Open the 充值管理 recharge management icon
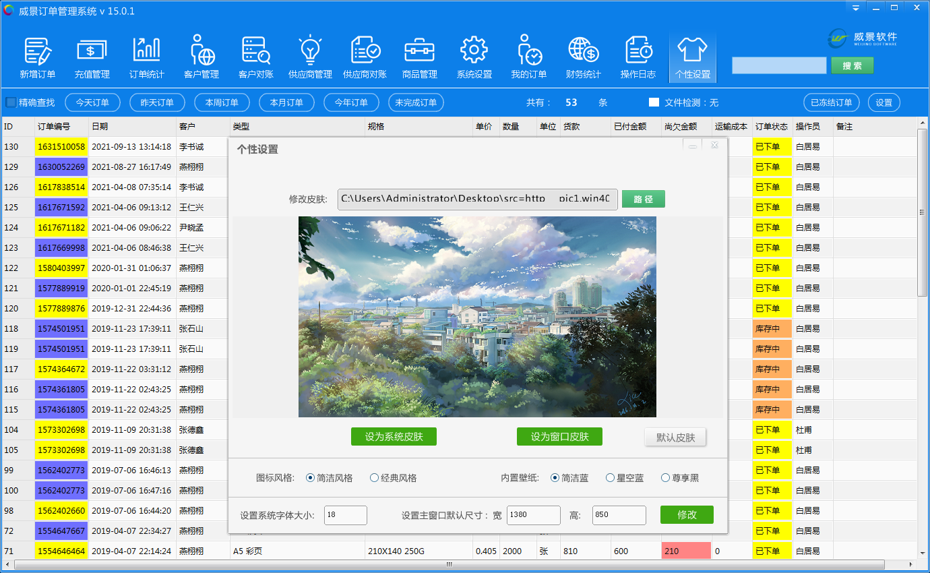The image size is (930, 573). 92,58
